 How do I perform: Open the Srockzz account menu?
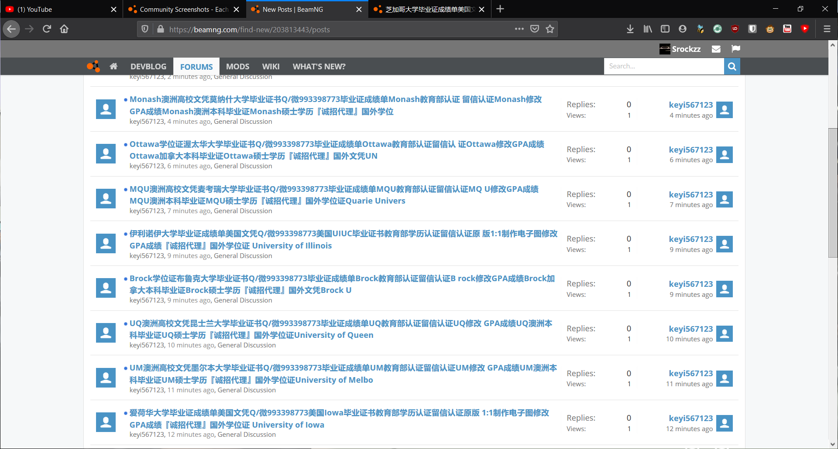point(680,49)
